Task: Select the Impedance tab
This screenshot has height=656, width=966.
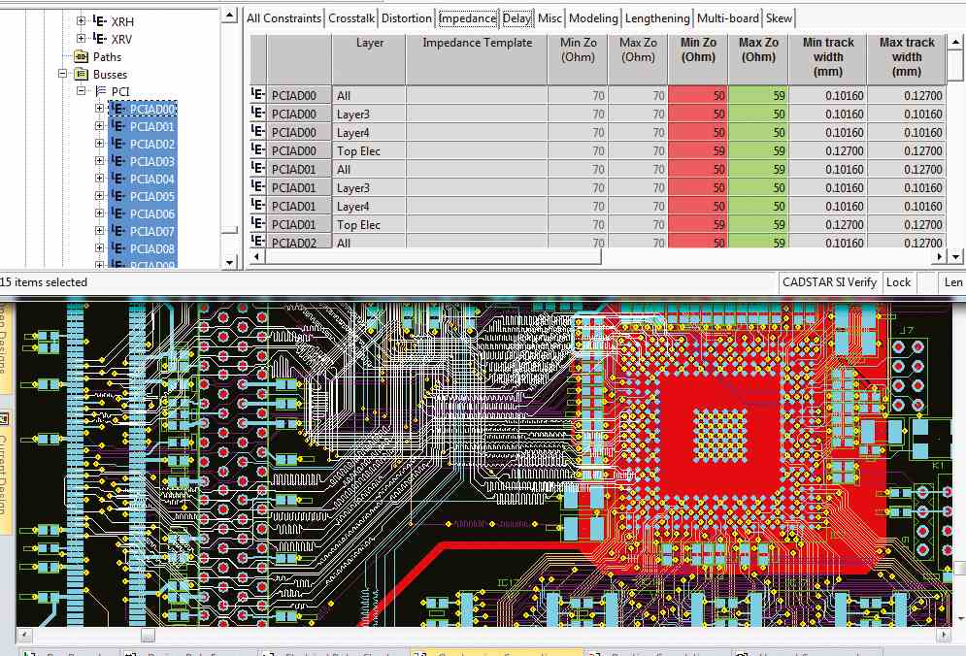Action: (468, 17)
